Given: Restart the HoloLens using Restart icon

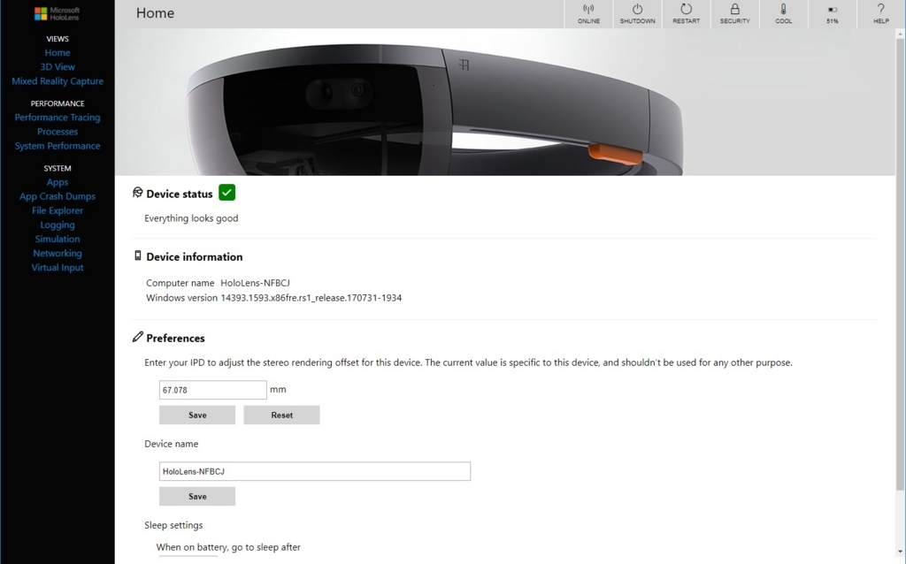Looking at the screenshot, I should pos(686,14).
